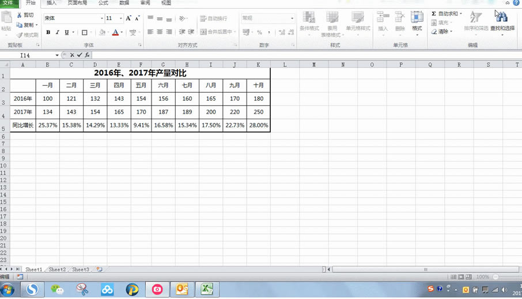Toggle top vertical alignment
The height and width of the screenshot is (299, 522).
pyautogui.click(x=150, y=18)
